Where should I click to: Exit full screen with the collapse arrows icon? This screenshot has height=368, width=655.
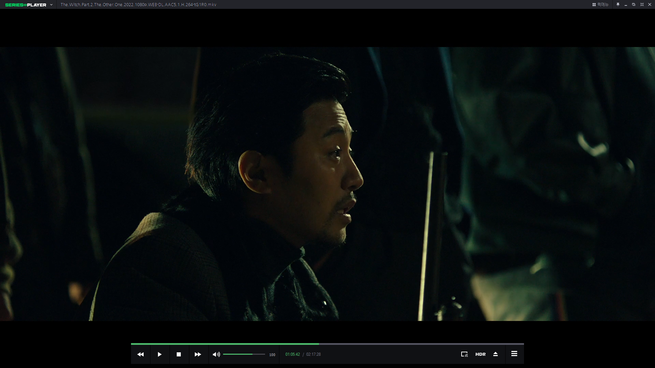coord(642,4)
